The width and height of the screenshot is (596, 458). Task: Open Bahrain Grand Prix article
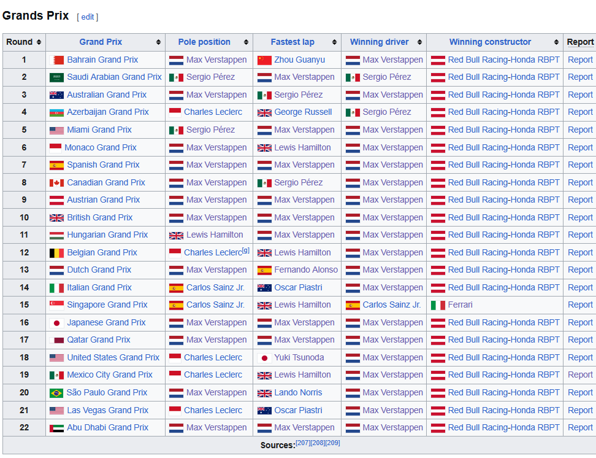tap(102, 60)
